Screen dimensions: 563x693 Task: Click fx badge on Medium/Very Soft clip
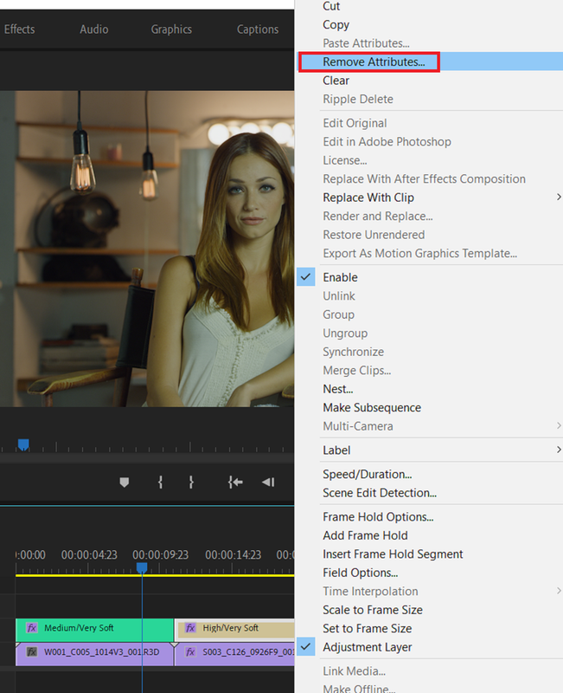32,627
